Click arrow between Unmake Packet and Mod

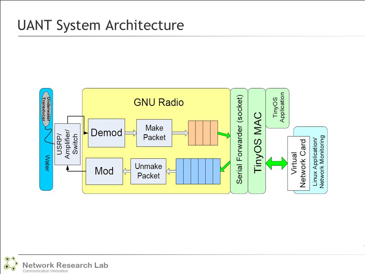(127, 172)
